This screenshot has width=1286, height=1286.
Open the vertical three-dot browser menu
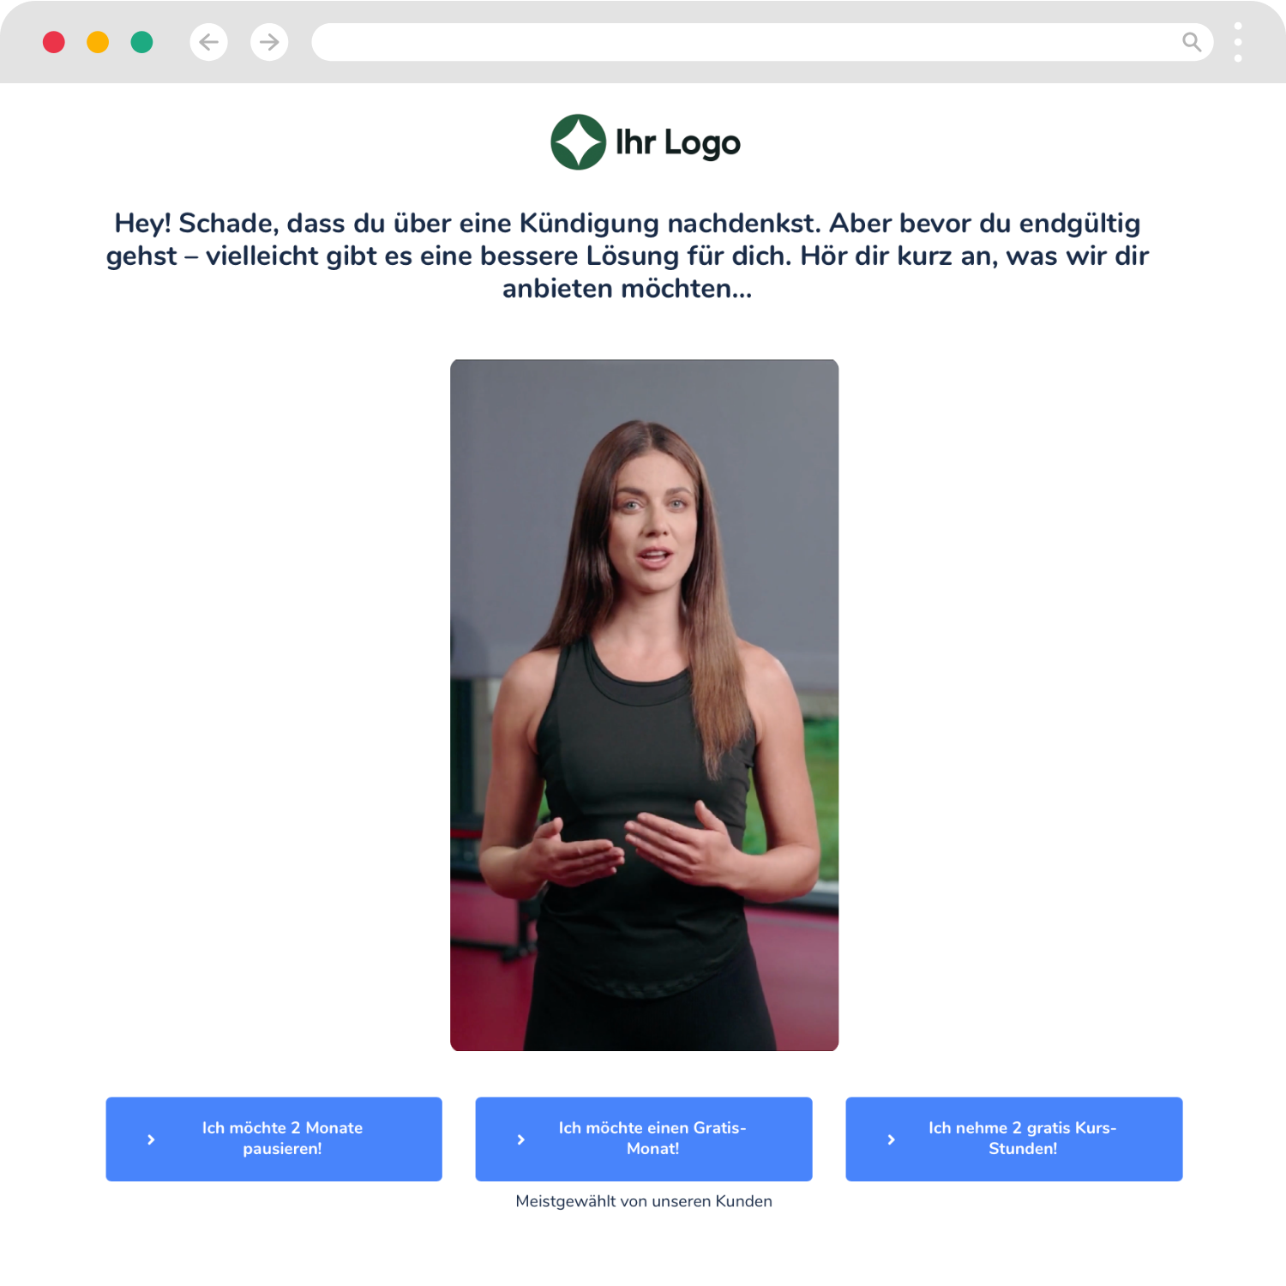click(x=1237, y=42)
